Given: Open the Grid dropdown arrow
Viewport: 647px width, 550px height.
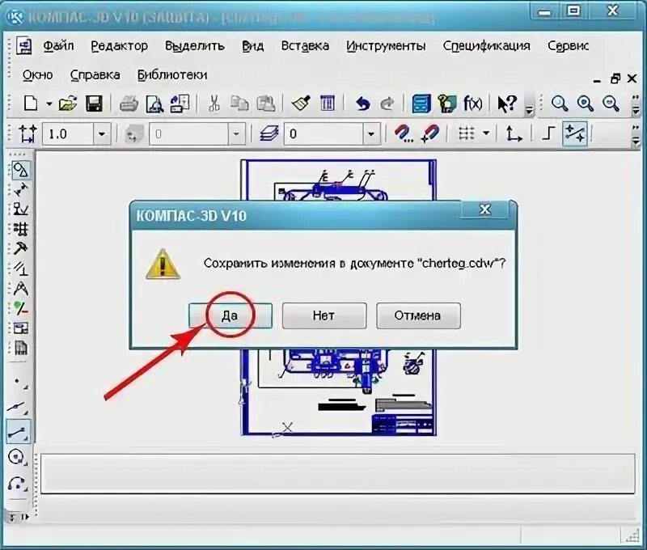Looking at the screenshot, I should (x=486, y=133).
